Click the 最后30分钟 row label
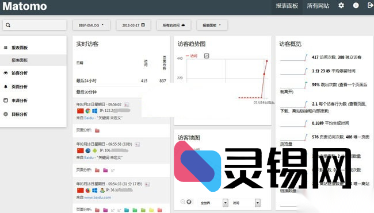The image size is (374, 213). (86, 92)
